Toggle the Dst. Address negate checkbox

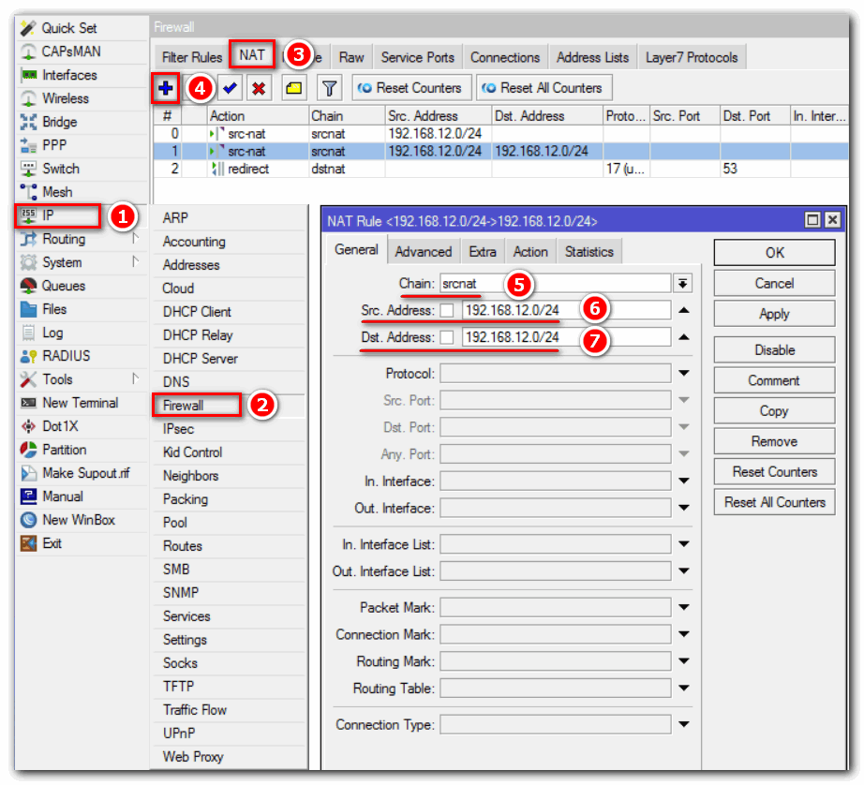pos(448,337)
